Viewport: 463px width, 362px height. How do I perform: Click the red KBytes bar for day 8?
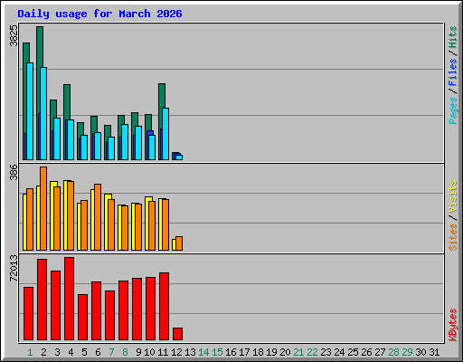point(123,310)
